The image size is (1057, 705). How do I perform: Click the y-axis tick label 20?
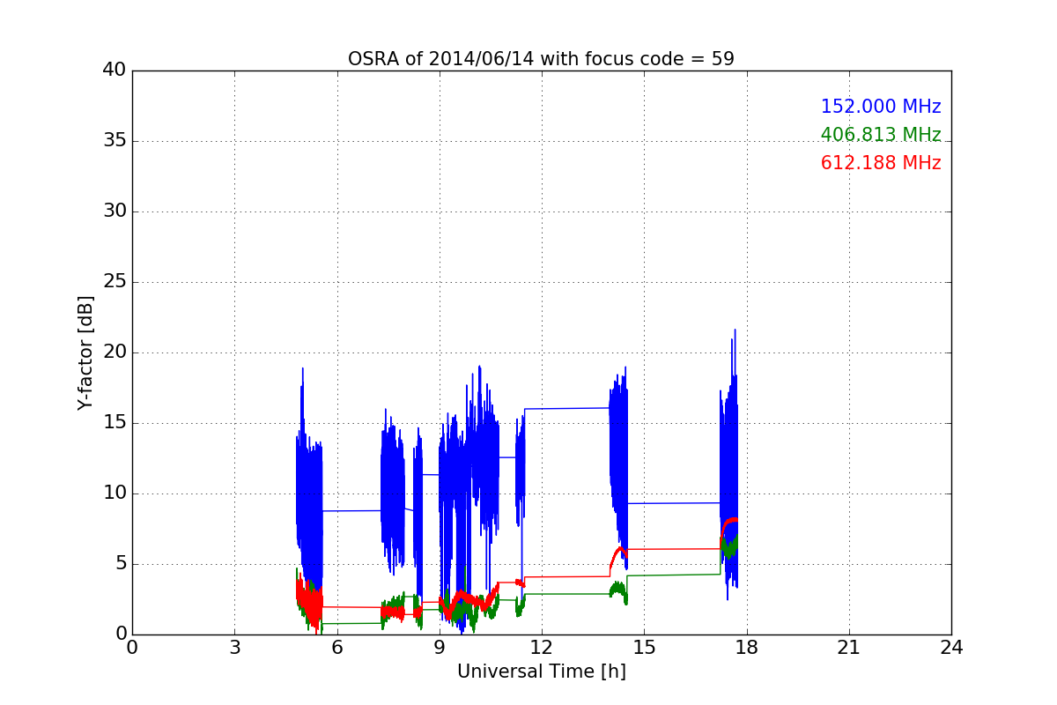coord(115,352)
